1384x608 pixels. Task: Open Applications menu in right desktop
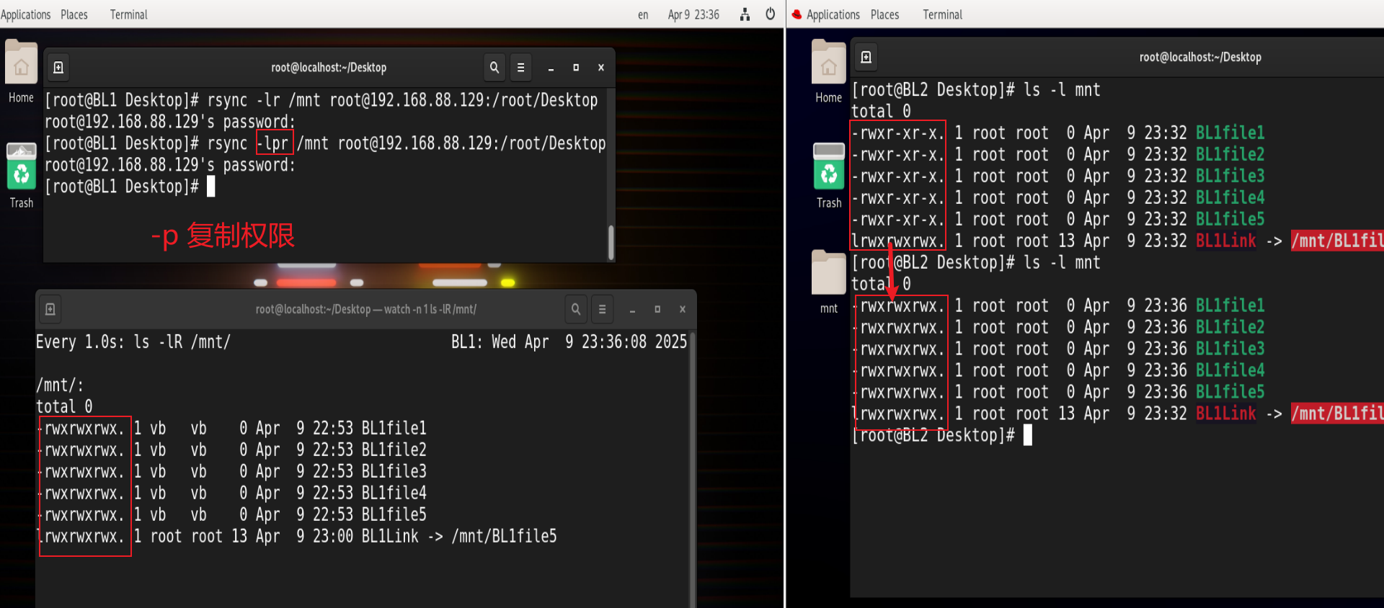pyautogui.click(x=833, y=14)
